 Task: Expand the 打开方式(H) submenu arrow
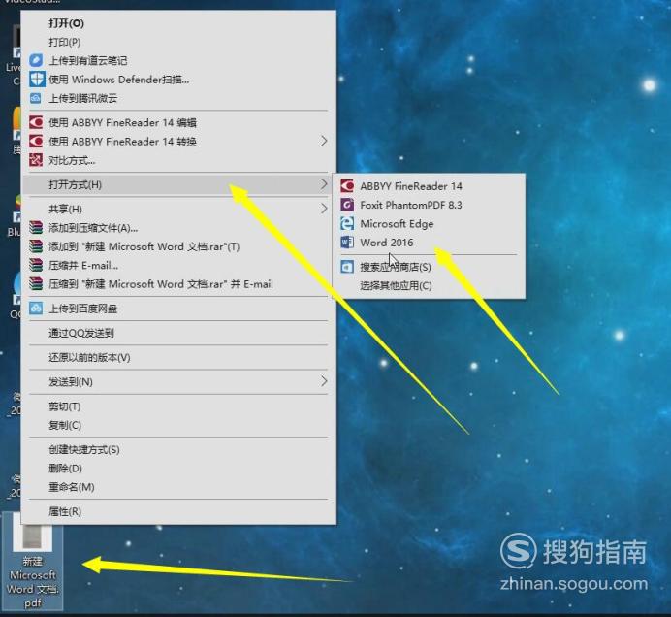pos(324,184)
